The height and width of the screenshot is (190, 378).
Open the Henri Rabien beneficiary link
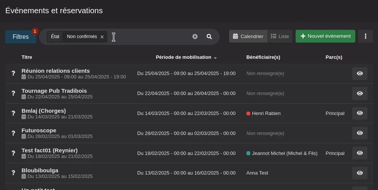click(266, 113)
